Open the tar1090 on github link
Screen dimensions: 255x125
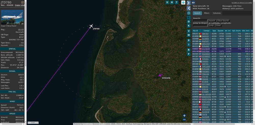pyautogui.click(x=242, y=3)
